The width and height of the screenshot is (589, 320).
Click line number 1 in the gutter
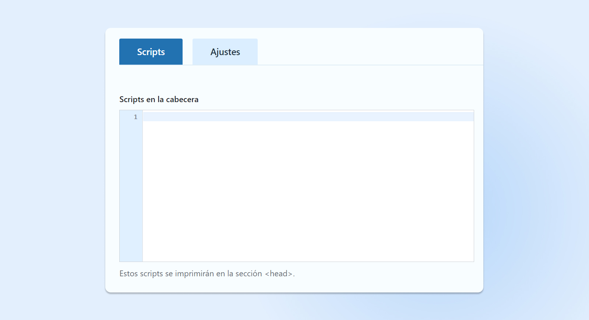pos(135,117)
